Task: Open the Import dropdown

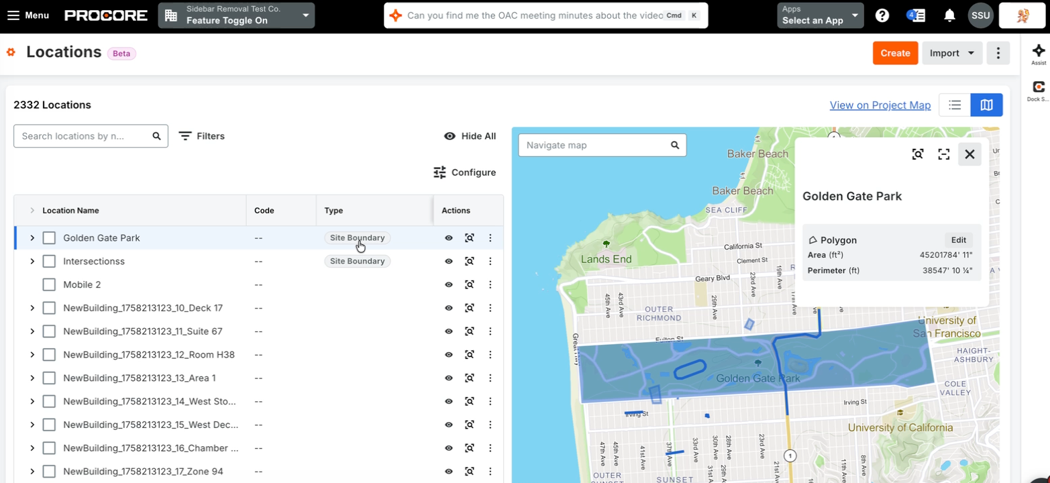Action: pyautogui.click(x=952, y=53)
